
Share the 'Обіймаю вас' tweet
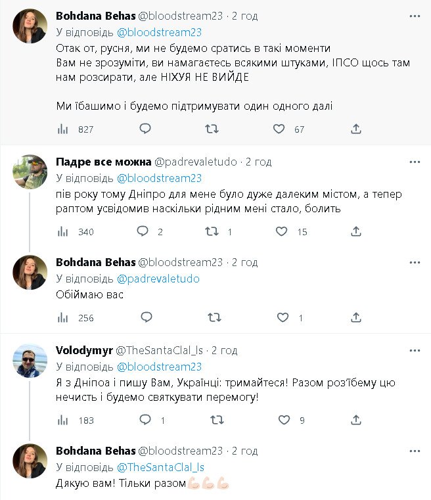point(356,317)
